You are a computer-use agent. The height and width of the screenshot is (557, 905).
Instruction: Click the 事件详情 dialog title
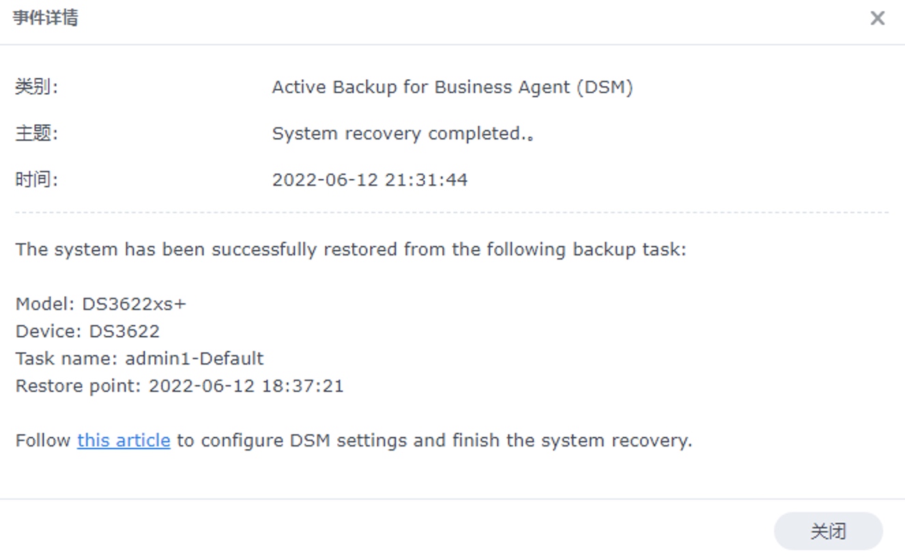[x=45, y=18]
